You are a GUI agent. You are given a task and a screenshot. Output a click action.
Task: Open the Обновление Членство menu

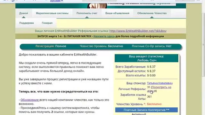152,13
